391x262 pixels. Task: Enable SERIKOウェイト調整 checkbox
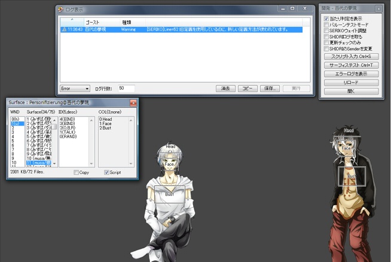pyautogui.click(x=326, y=31)
